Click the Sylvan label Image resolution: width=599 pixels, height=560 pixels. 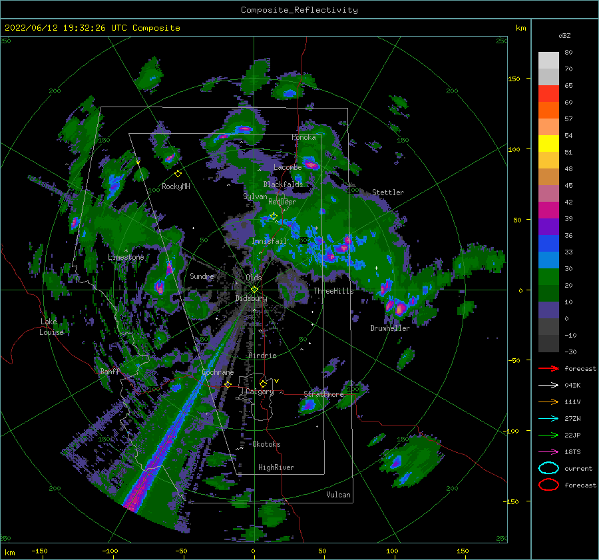coord(255,196)
